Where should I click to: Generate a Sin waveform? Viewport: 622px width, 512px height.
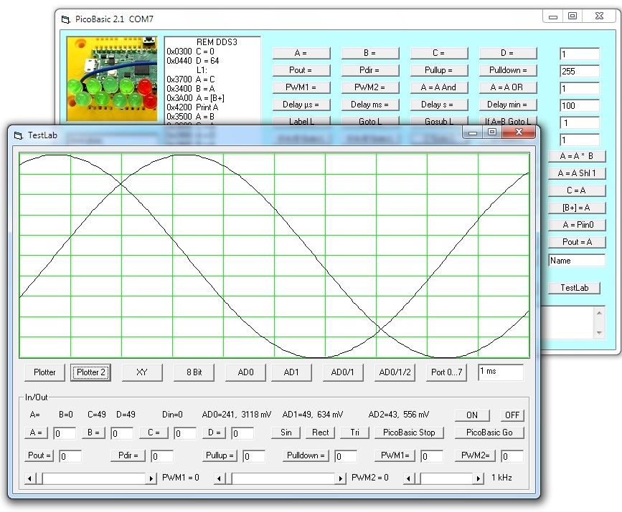pos(286,433)
